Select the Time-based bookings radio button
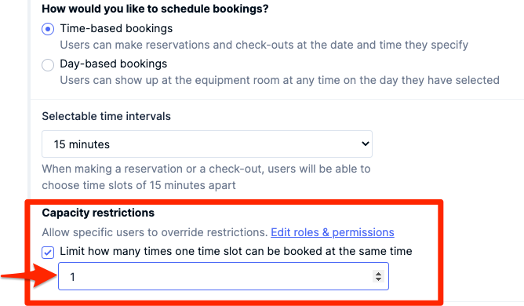This screenshot has height=306, width=524. tap(48, 29)
